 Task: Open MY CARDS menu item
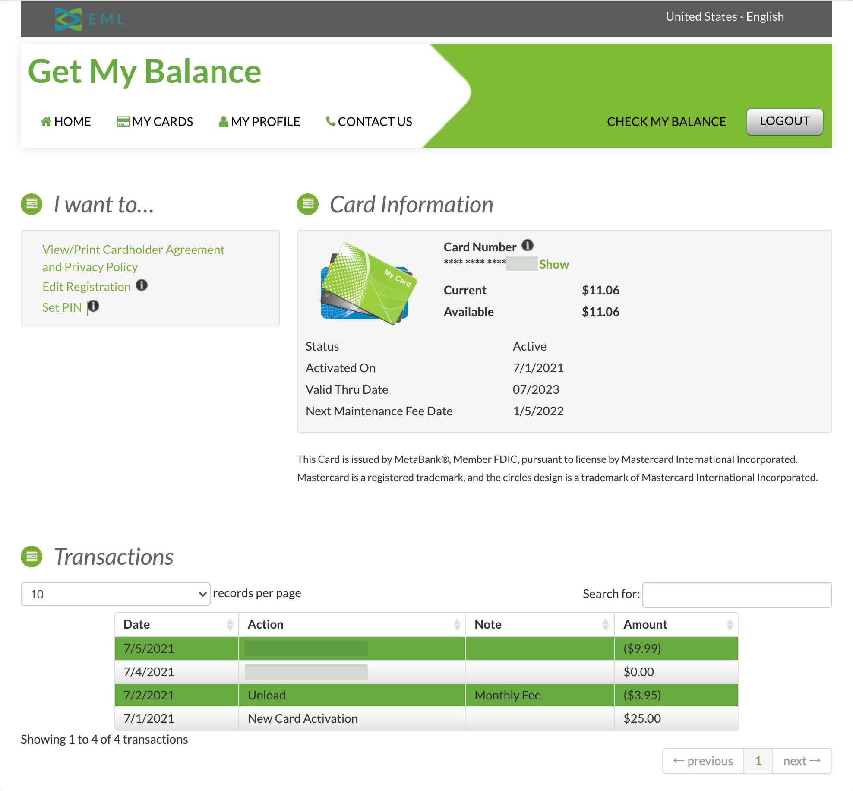pyautogui.click(x=155, y=122)
